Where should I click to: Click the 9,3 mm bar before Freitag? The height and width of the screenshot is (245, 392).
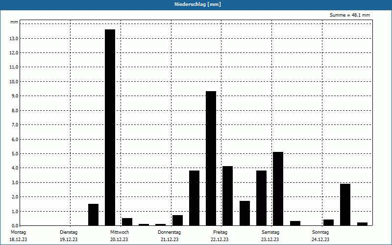pyautogui.click(x=211, y=158)
